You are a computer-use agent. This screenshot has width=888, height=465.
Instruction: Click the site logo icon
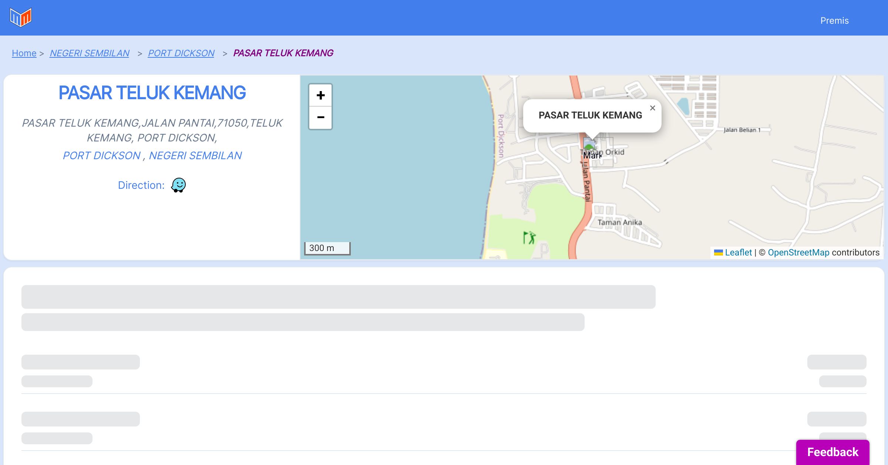[21, 17]
